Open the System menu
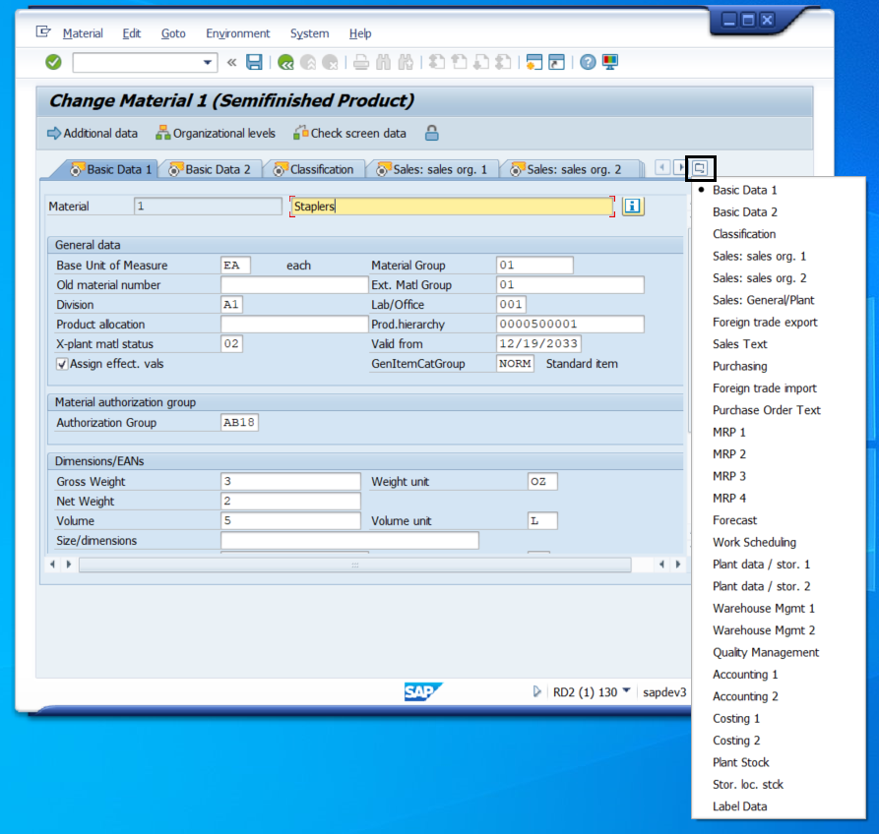The image size is (879, 834). (309, 33)
